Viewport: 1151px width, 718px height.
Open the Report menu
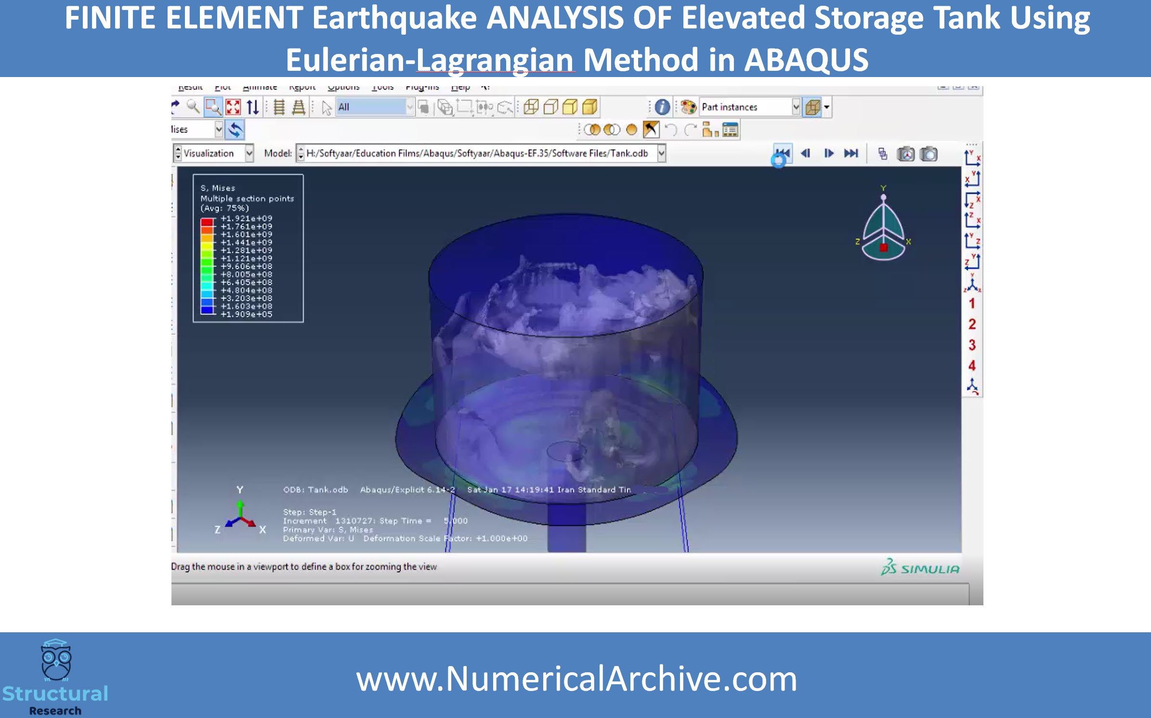(x=302, y=88)
